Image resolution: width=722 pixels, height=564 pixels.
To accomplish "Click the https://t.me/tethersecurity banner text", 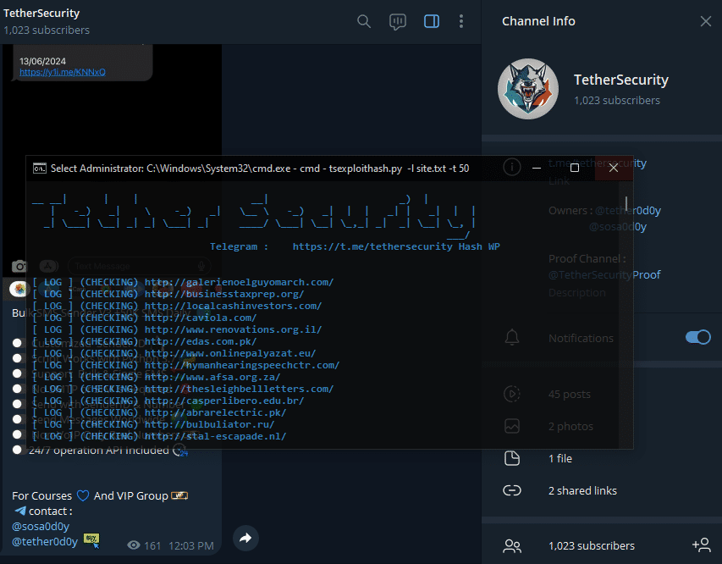I will [372, 246].
